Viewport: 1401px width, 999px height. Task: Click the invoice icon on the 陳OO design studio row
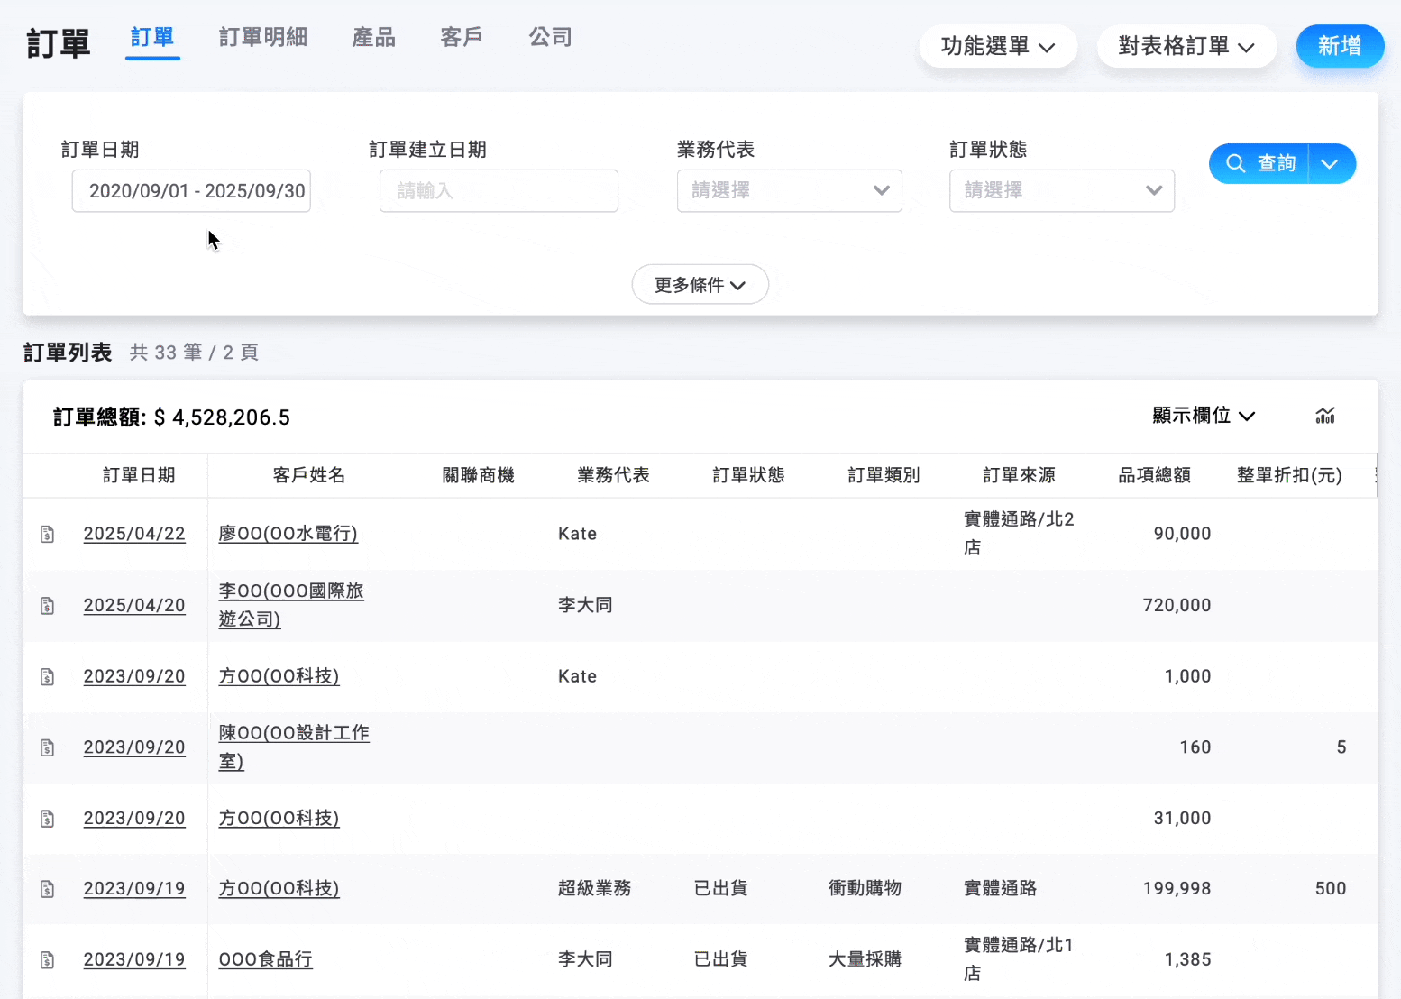click(x=48, y=747)
